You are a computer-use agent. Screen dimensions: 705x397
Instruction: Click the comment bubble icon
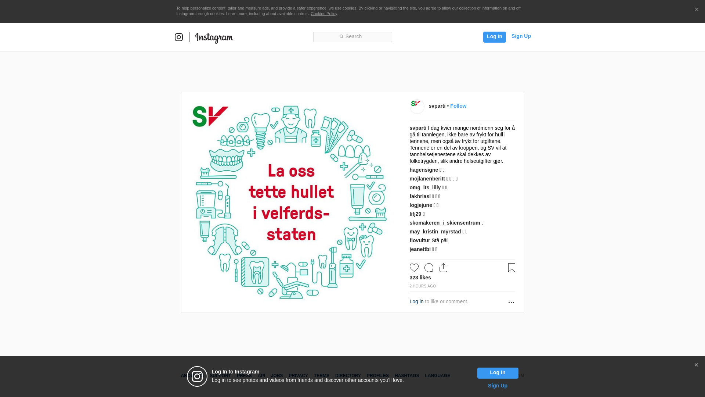[429, 268]
